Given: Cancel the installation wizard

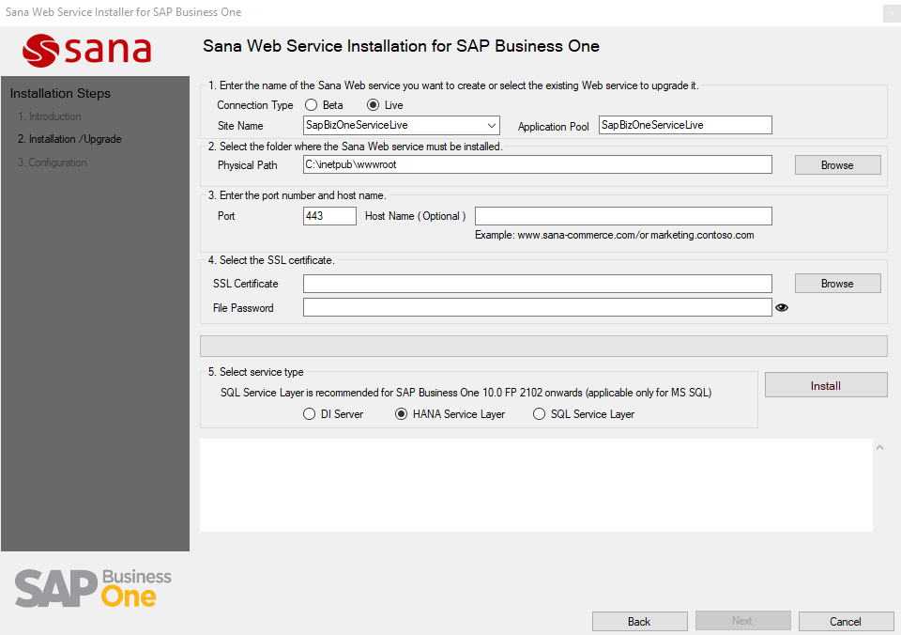Looking at the screenshot, I should click(846, 621).
